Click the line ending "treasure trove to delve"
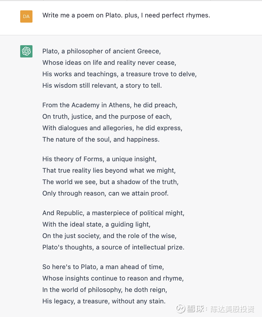The image size is (262, 317). pos(120,74)
